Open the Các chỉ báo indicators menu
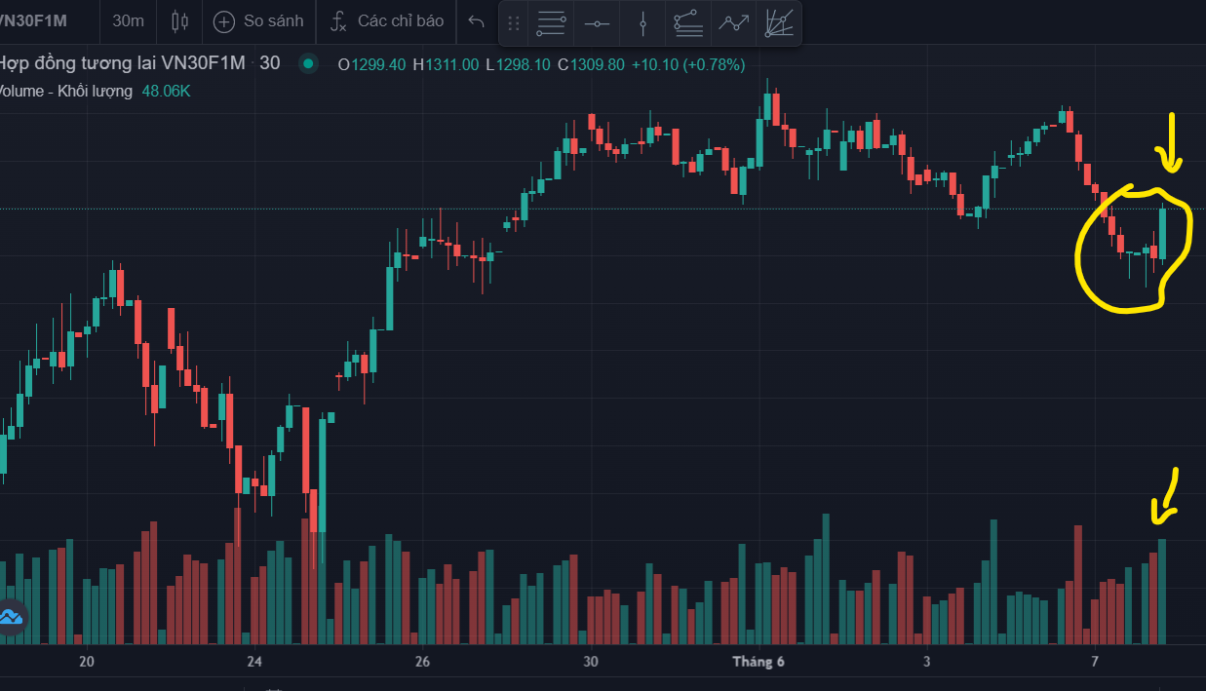This screenshot has width=1206, height=691. pos(387,20)
